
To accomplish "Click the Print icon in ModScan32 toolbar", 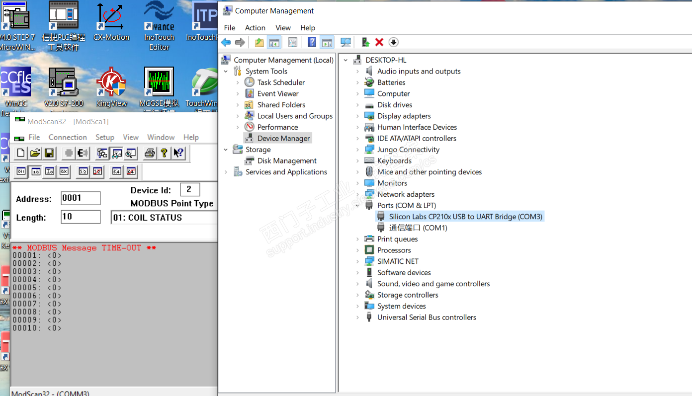I will (x=150, y=153).
